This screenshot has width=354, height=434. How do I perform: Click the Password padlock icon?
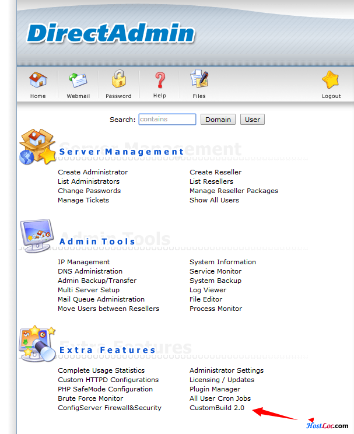tap(119, 79)
